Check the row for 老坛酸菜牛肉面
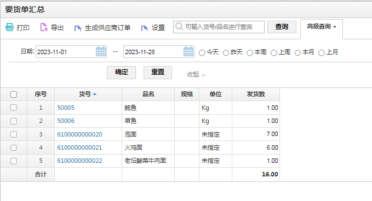This screenshot has height=201, width=372. tap(14, 161)
